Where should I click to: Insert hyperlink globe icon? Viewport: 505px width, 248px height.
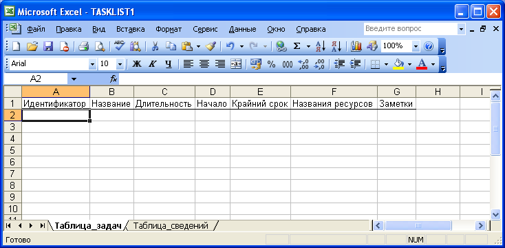tap(281, 46)
